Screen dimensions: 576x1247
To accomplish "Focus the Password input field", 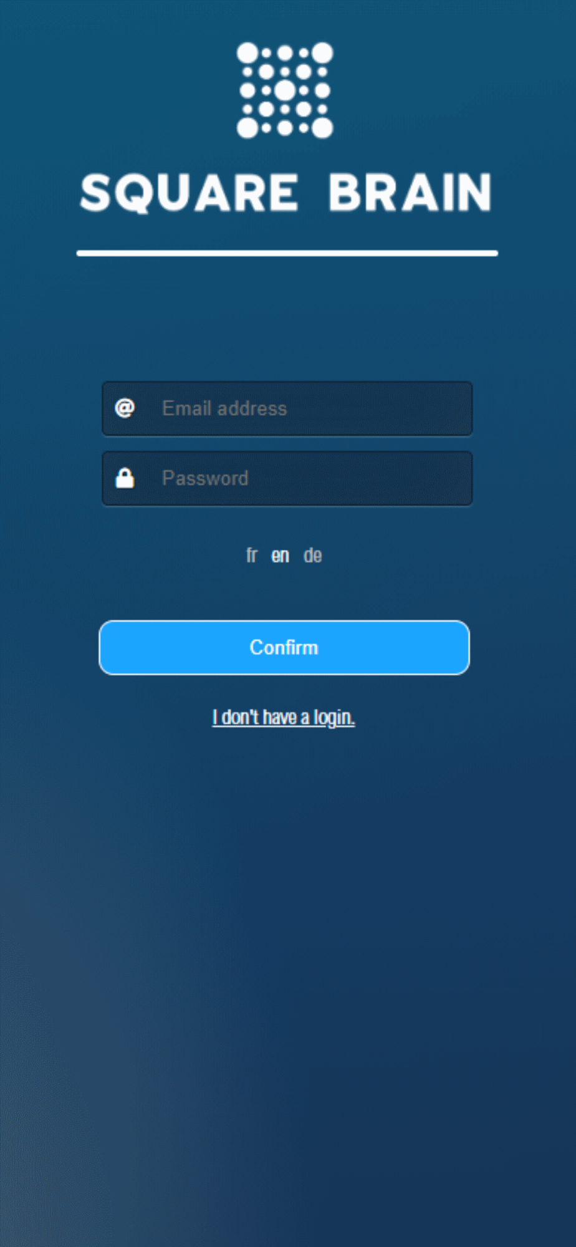I will (287, 478).
